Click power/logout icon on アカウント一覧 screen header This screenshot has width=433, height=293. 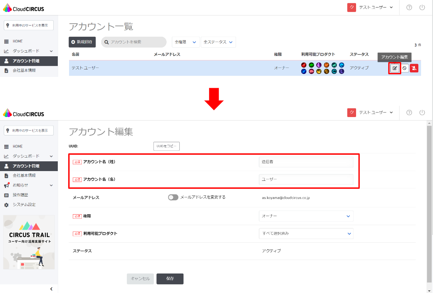click(422, 8)
